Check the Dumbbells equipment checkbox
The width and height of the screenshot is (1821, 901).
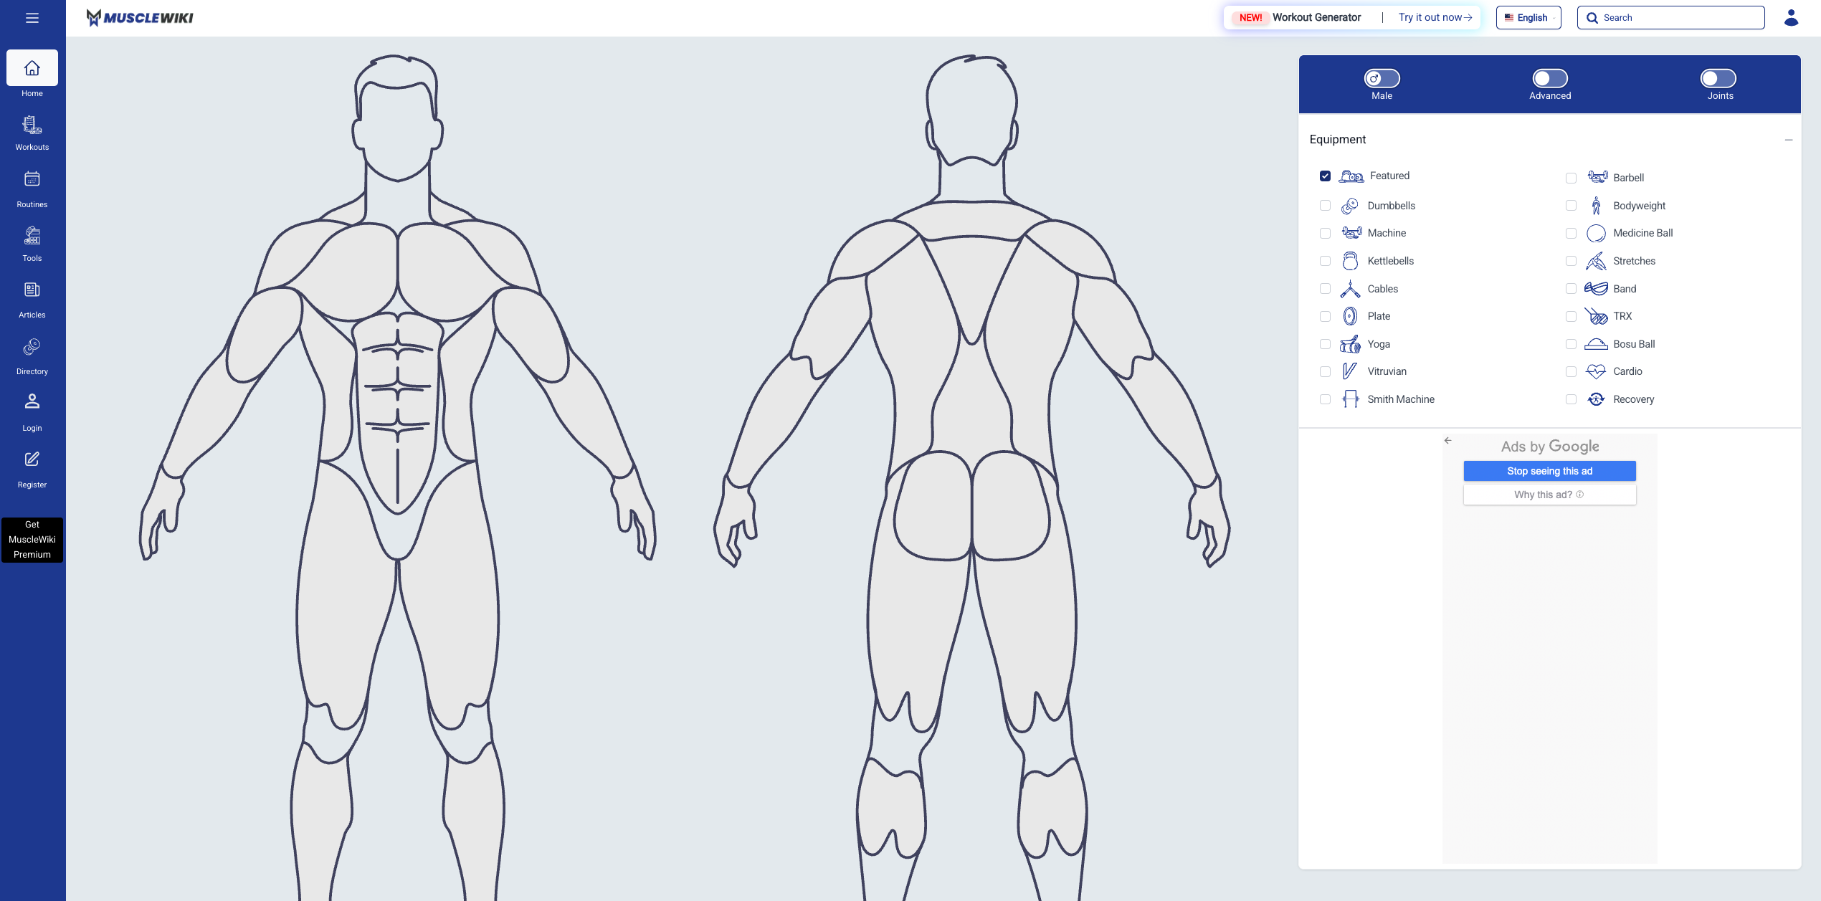1325,205
